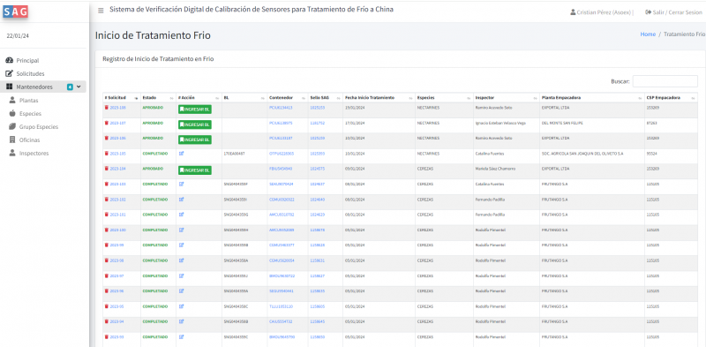This screenshot has height=347, width=706.
Task: Click INGRESAR BL button for 2023-188
Action: point(194,109)
